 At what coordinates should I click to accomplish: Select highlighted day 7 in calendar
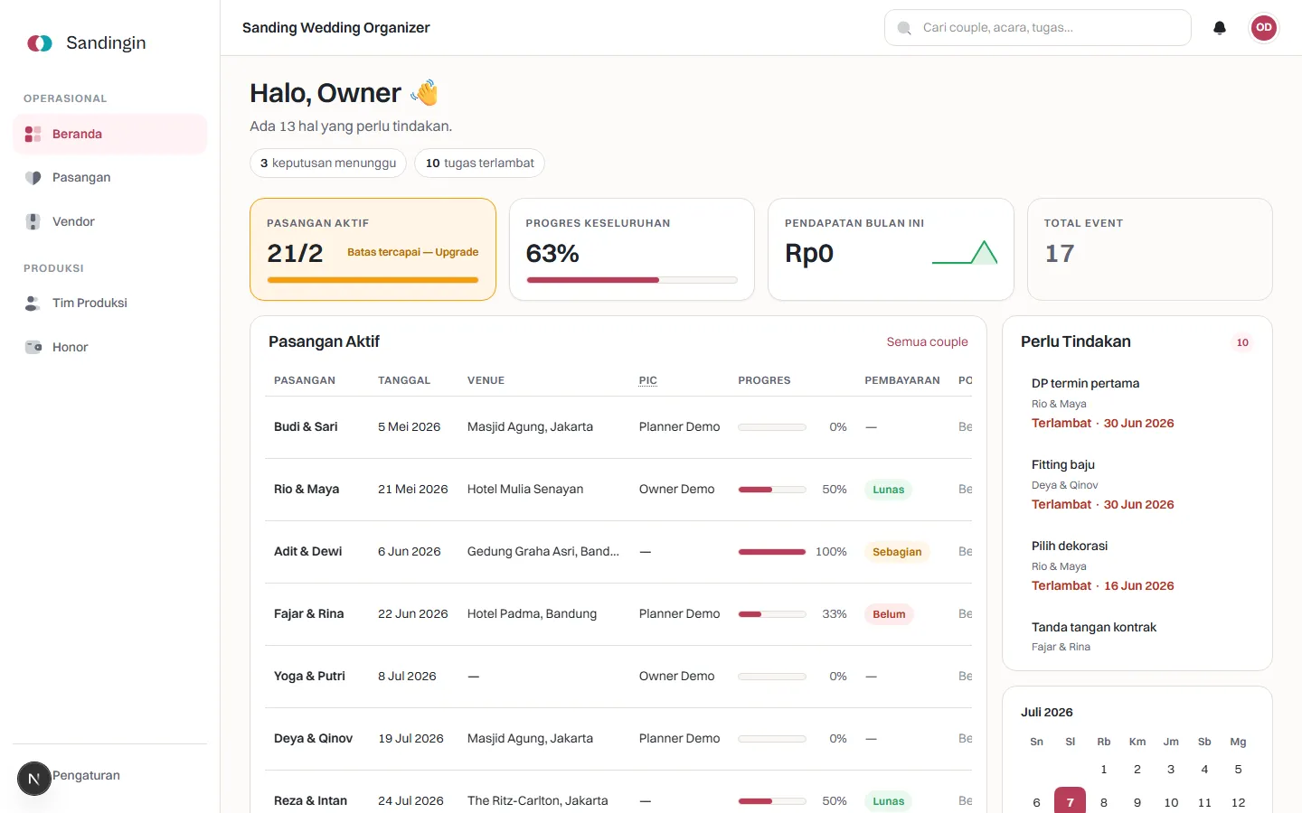point(1071,801)
